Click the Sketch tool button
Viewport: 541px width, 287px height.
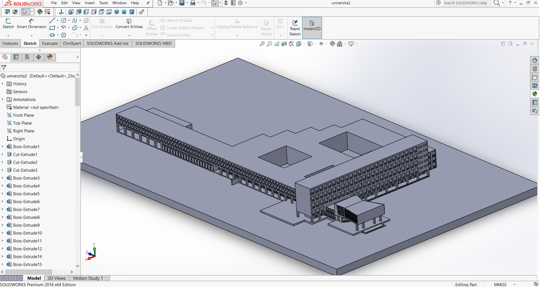(x=8, y=24)
